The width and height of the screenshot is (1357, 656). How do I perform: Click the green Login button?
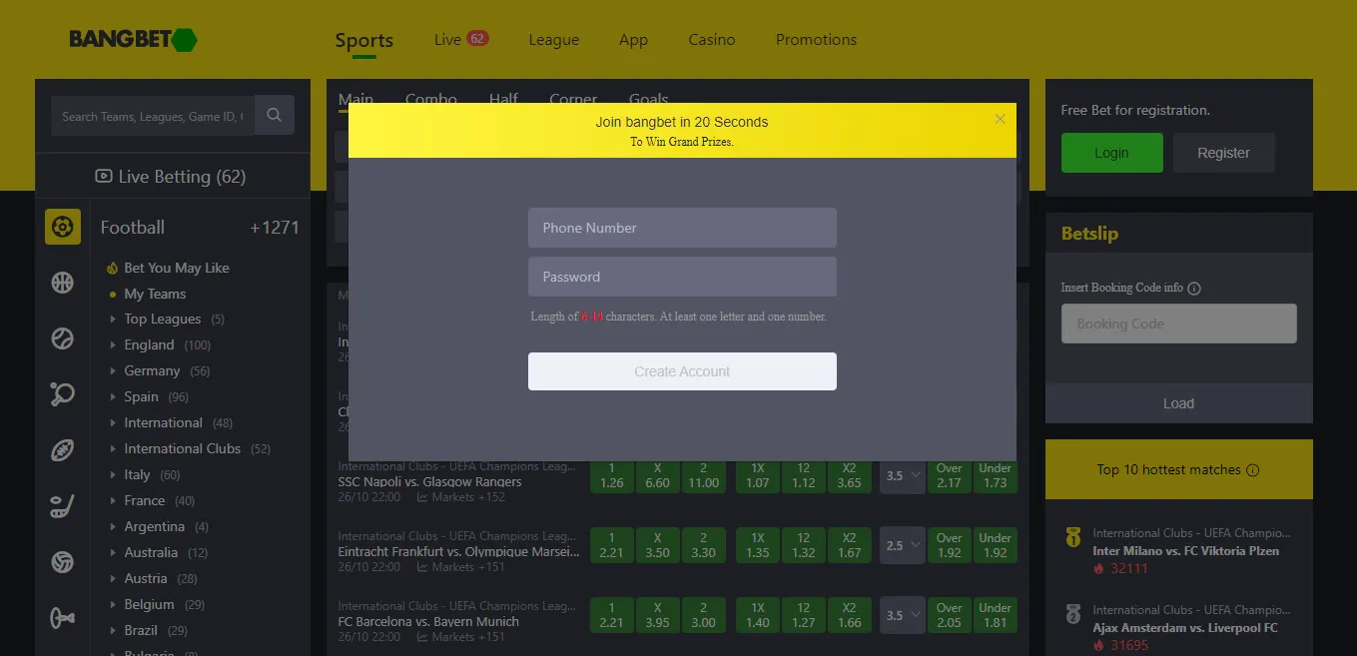click(1111, 153)
